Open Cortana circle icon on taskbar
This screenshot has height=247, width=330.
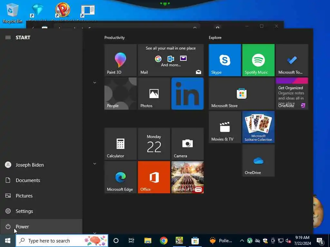[116, 241]
